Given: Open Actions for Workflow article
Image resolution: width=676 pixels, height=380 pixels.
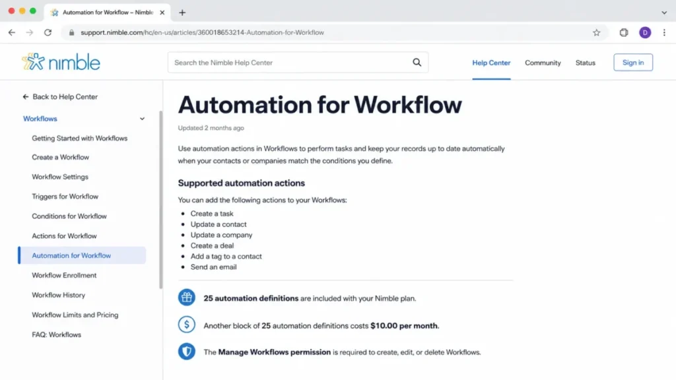Looking at the screenshot, I should click(64, 236).
